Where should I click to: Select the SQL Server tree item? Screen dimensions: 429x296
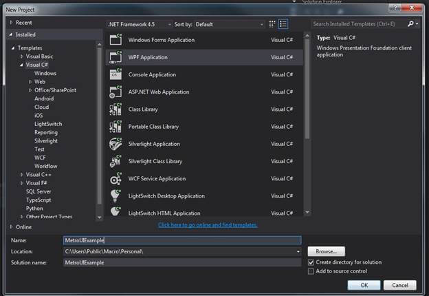click(38, 191)
